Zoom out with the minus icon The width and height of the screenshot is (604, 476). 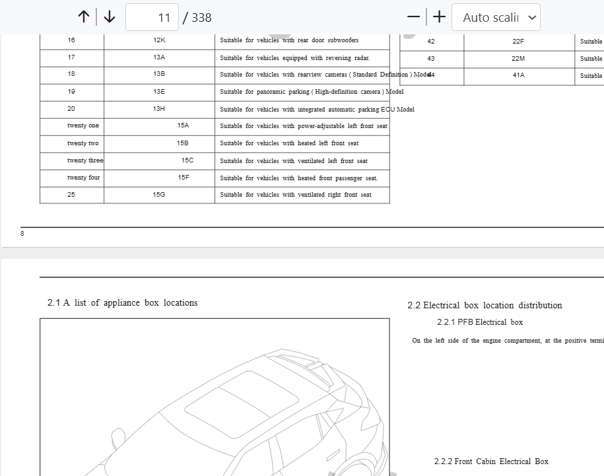[x=413, y=17]
